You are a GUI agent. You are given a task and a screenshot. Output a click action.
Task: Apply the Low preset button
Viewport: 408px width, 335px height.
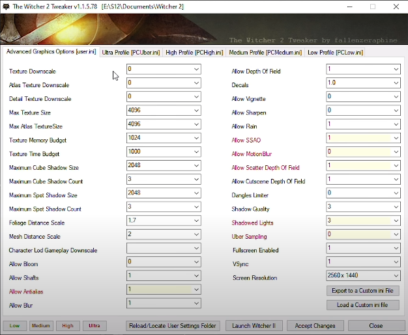[x=14, y=326]
